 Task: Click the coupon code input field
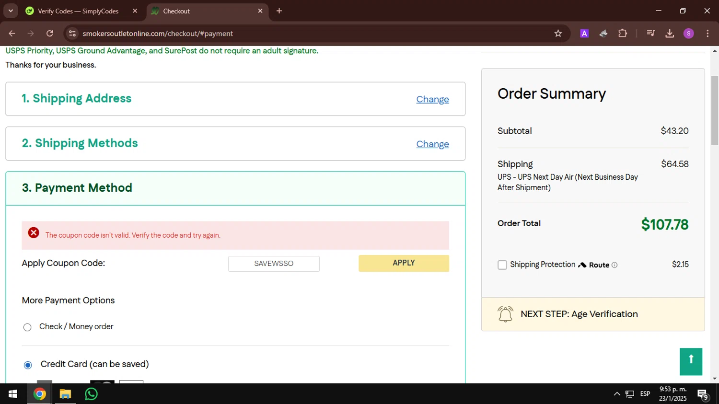pos(274,264)
